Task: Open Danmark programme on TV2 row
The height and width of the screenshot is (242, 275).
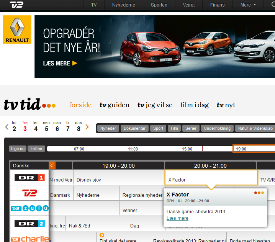Action: 61,193
